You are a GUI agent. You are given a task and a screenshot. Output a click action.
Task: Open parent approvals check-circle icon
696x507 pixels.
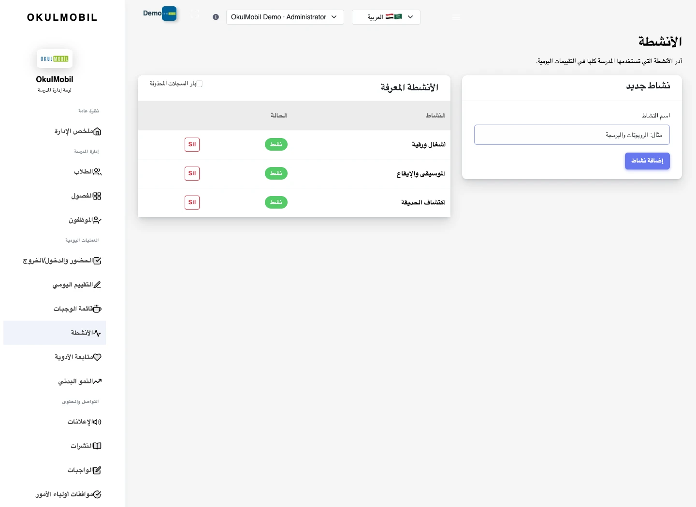point(97,494)
